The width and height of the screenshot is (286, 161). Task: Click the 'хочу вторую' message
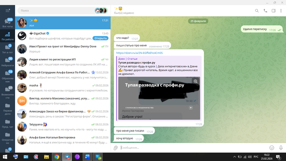pyautogui.click(x=129, y=139)
